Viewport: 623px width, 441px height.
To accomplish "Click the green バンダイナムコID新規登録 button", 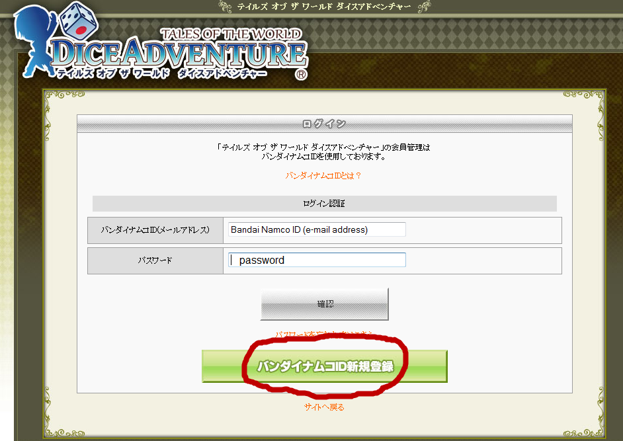I will coord(324,366).
